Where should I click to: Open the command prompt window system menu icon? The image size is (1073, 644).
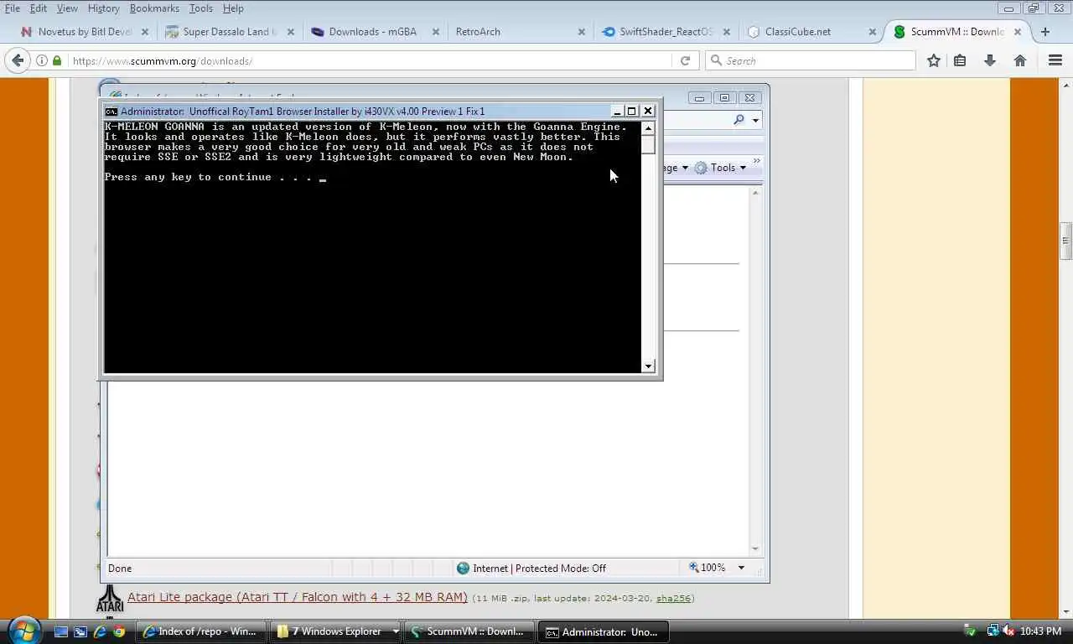coord(111,111)
